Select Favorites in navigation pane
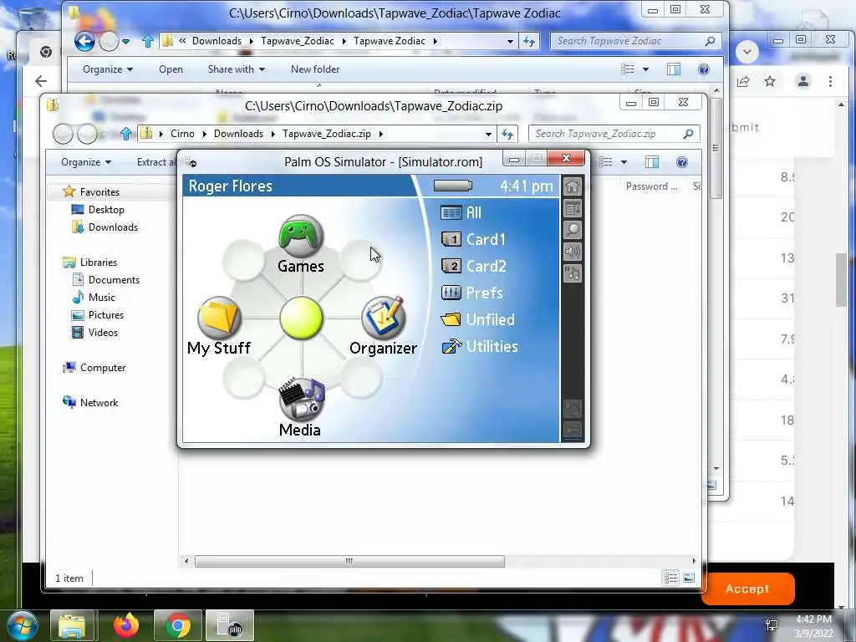The width and height of the screenshot is (856, 642). 99,192
